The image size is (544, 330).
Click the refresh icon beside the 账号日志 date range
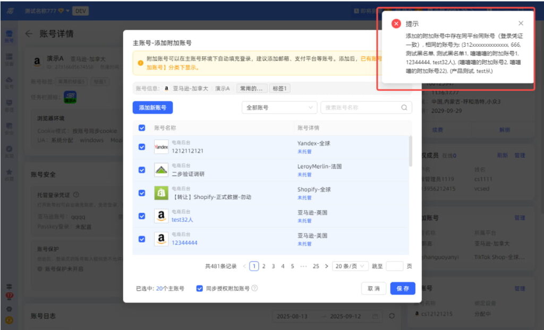coord(392,316)
